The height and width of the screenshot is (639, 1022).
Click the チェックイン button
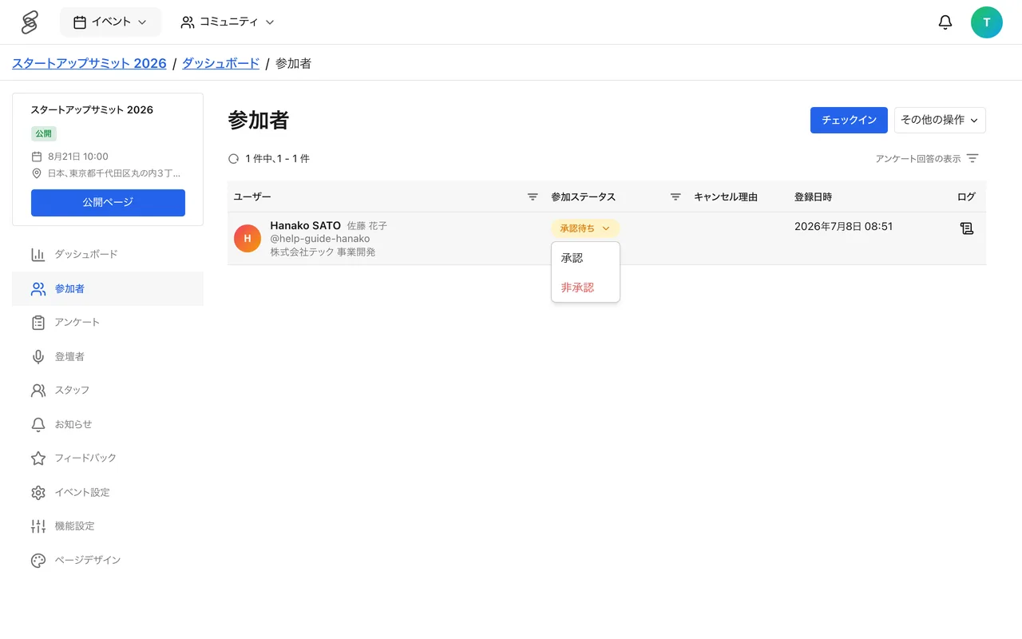(849, 120)
